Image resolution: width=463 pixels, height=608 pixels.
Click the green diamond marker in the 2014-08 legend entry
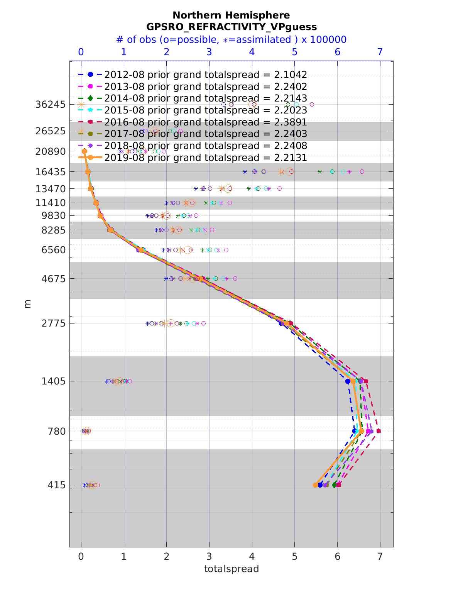[x=90, y=98]
